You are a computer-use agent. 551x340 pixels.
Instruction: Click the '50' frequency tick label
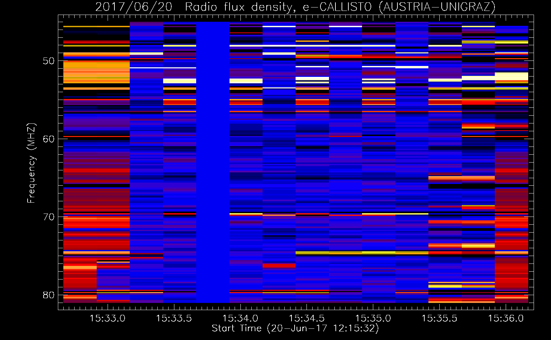49,61
